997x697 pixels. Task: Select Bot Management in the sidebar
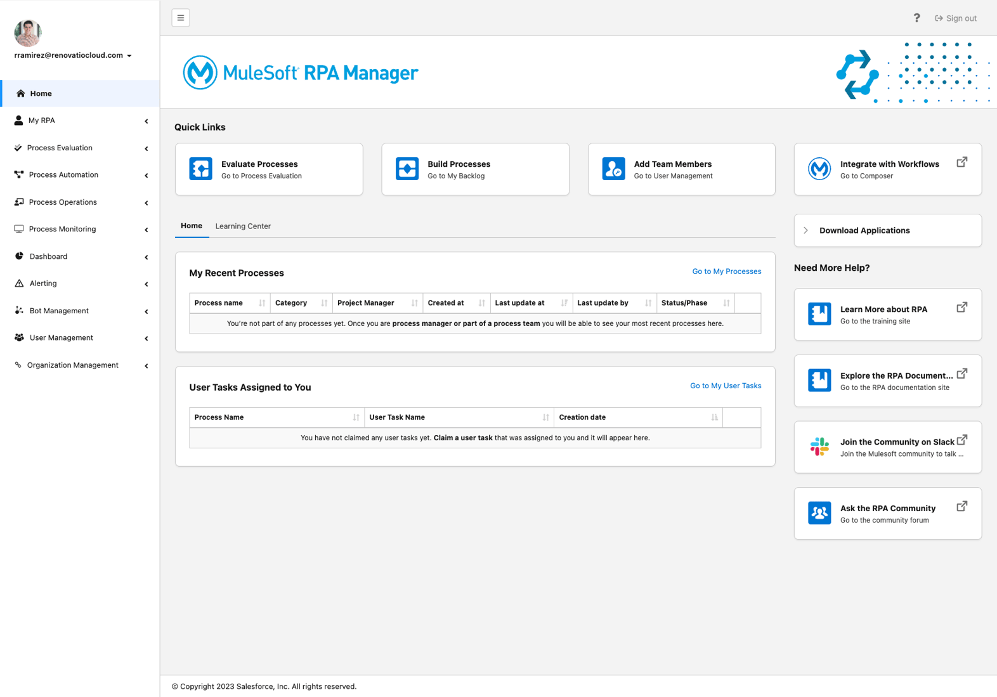pos(59,311)
